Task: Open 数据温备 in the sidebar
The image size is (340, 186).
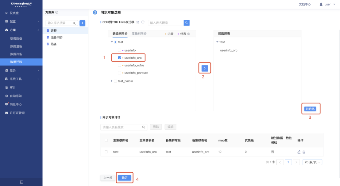Action: 16,46
